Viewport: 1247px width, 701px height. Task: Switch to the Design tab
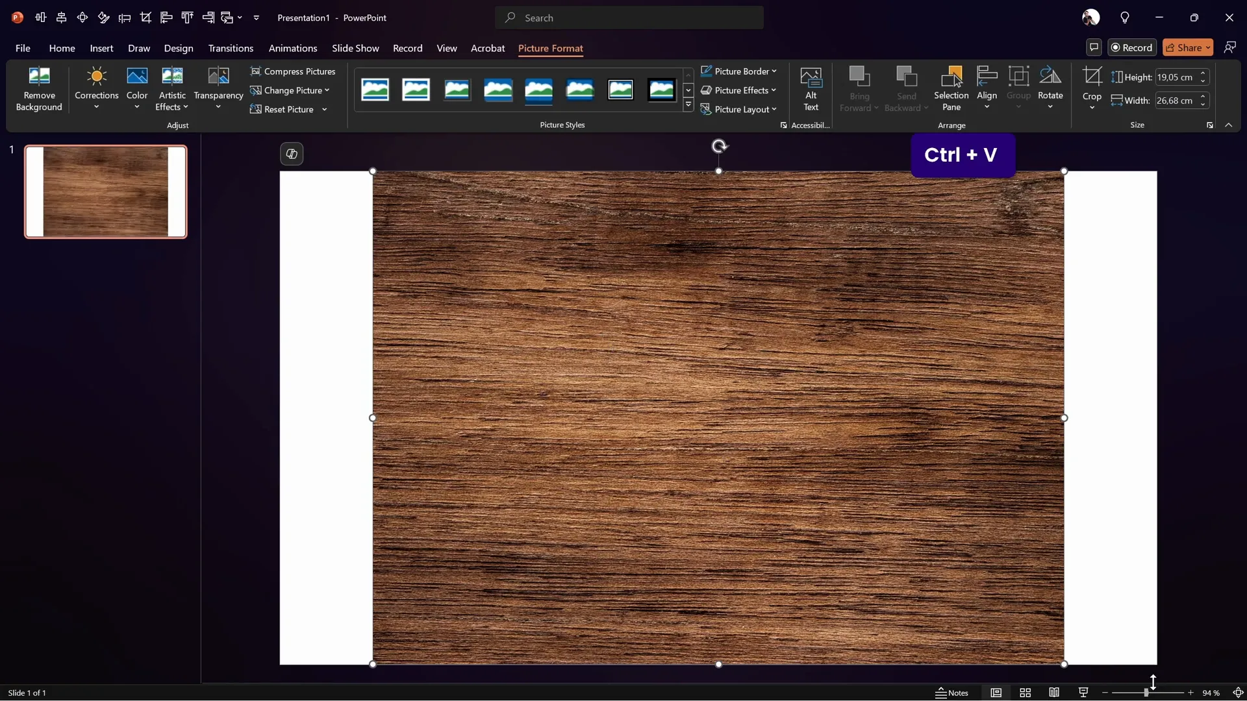coord(179,48)
